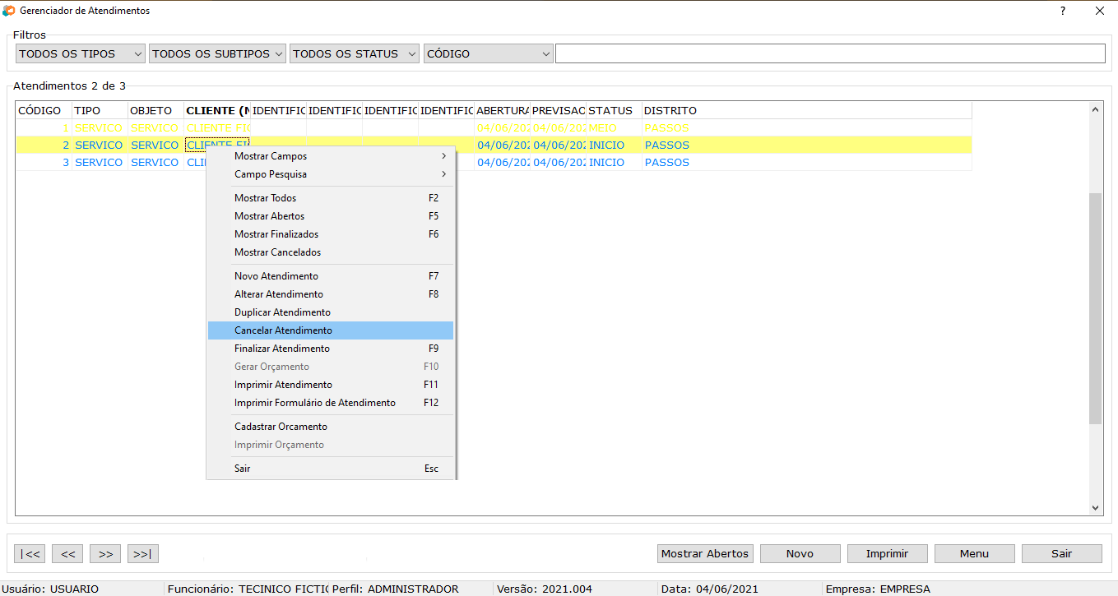The height and width of the screenshot is (596, 1118).
Task: Go to previous record navigation button
Action: [x=68, y=554]
